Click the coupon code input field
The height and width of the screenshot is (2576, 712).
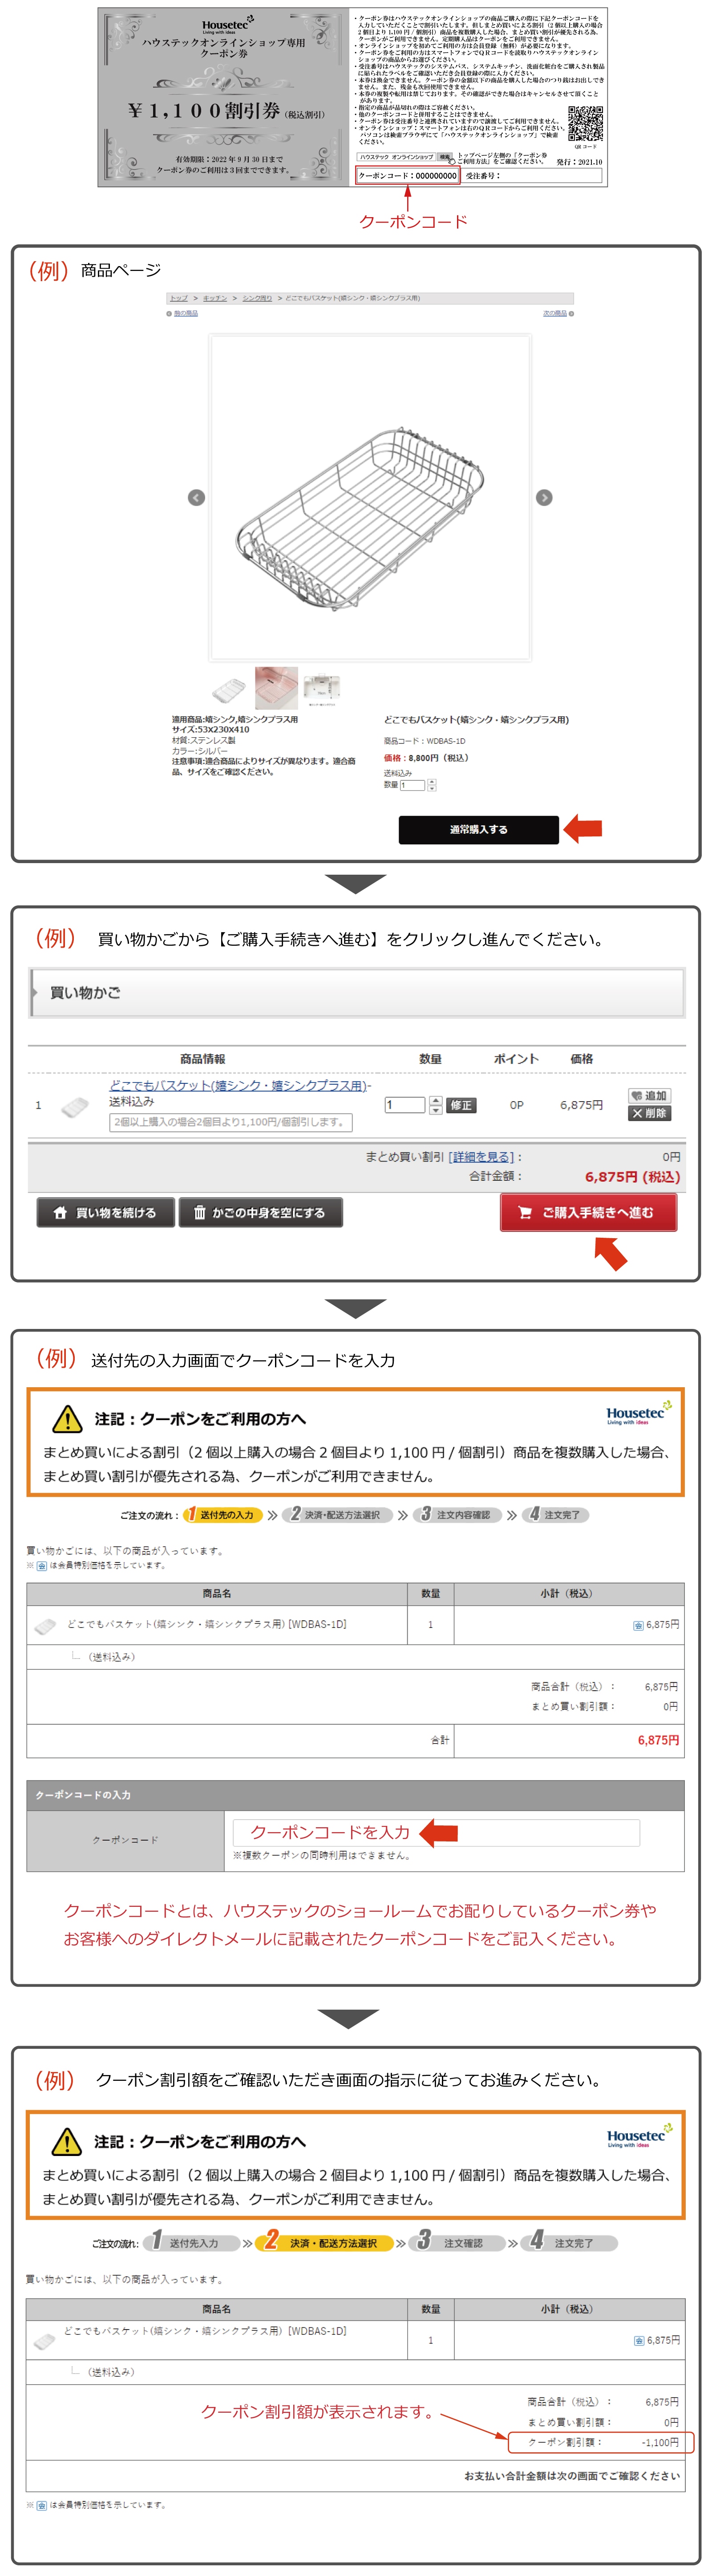click(x=436, y=1832)
